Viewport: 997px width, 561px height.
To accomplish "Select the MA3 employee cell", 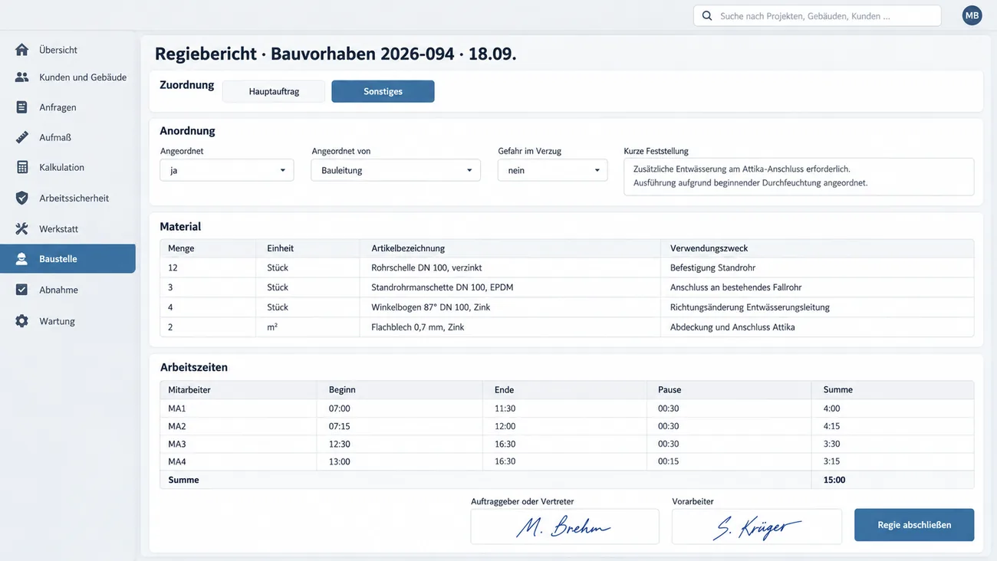I will (x=238, y=444).
